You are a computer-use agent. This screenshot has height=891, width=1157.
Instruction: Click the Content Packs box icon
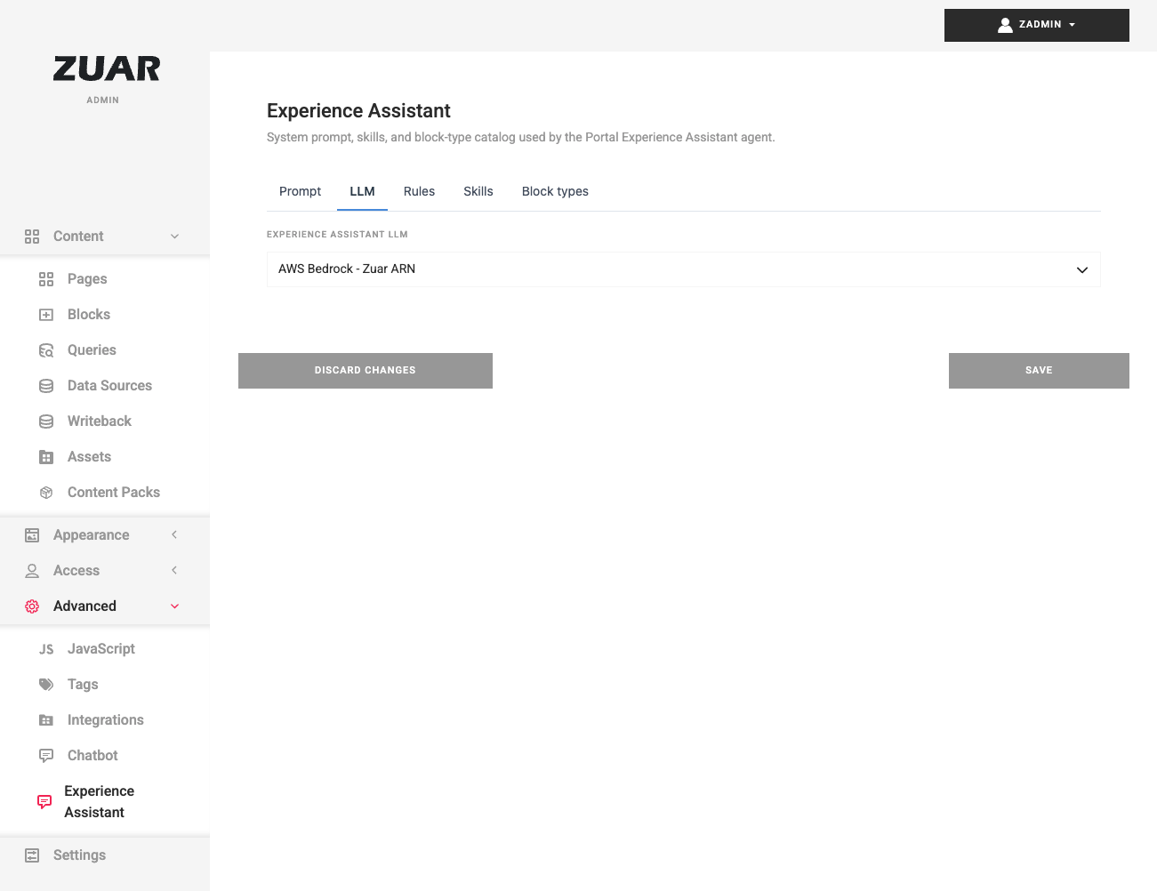tap(46, 493)
